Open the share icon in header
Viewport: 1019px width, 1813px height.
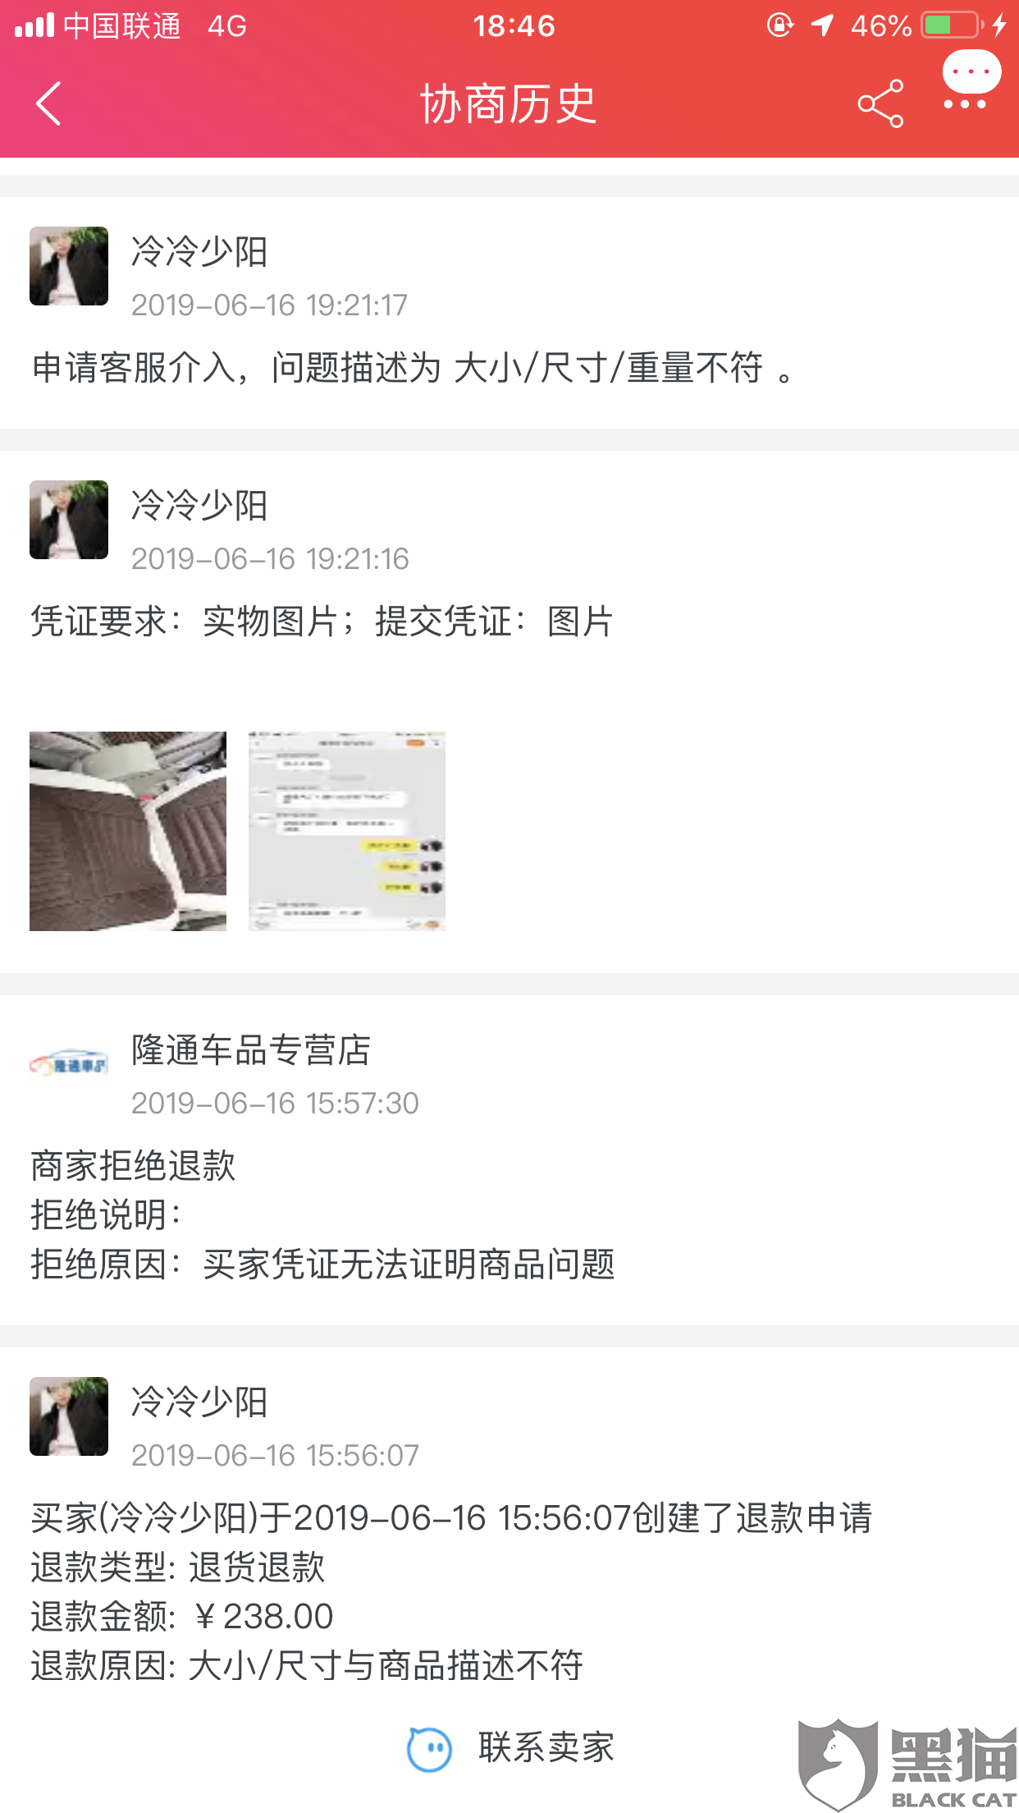[x=880, y=103]
